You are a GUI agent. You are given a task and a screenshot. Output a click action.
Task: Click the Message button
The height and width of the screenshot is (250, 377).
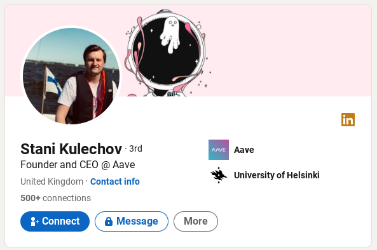pyautogui.click(x=132, y=221)
